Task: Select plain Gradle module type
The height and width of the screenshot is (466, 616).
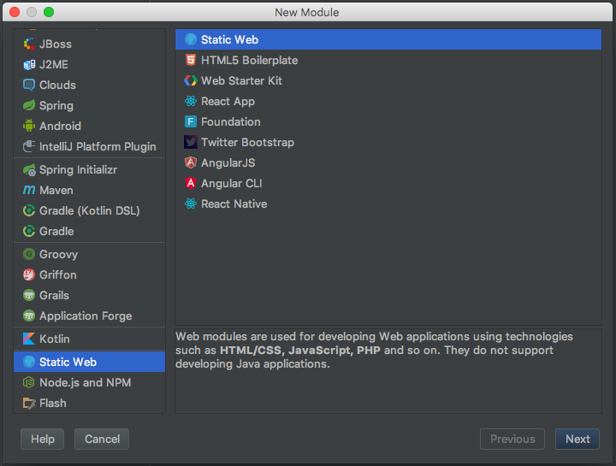Action: (x=90, y=231)
